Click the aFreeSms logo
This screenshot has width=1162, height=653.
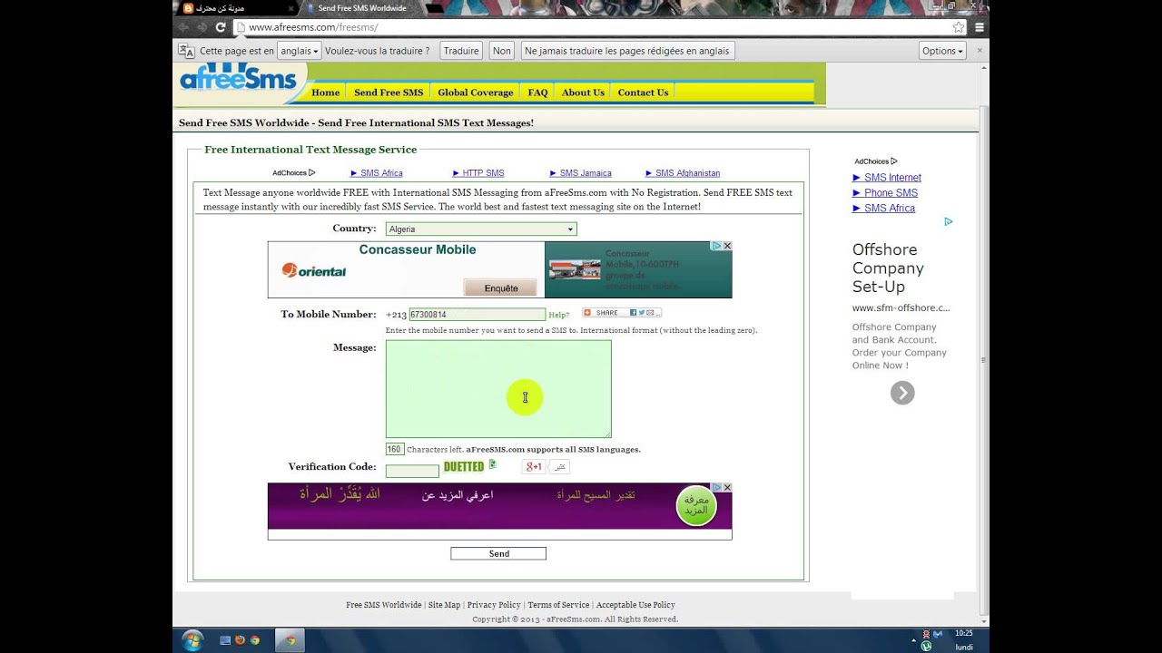click(x=238, y=79)
